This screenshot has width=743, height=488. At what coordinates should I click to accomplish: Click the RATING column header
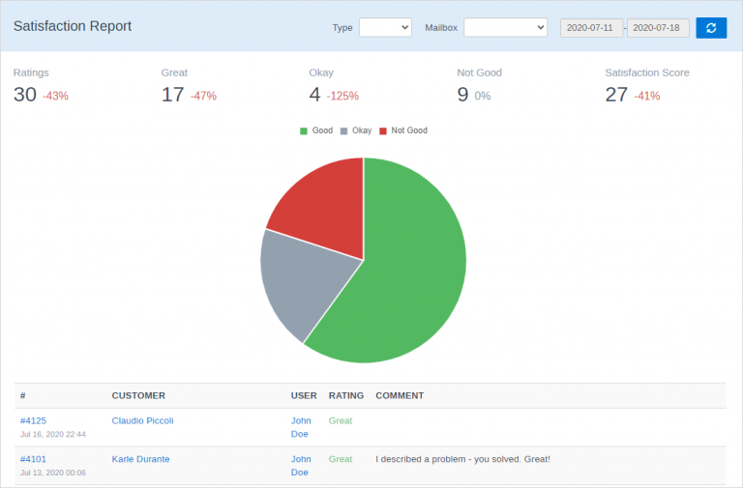click(x=346, y=395)
